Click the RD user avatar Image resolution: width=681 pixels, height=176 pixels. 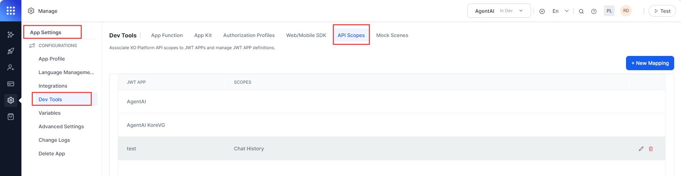[x=626, y=11]
